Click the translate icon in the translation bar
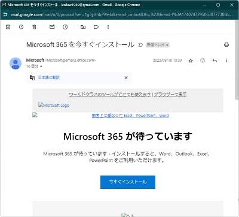Viewport: 239px width, 217px height. pyautogui.click(x=32, y=77)
